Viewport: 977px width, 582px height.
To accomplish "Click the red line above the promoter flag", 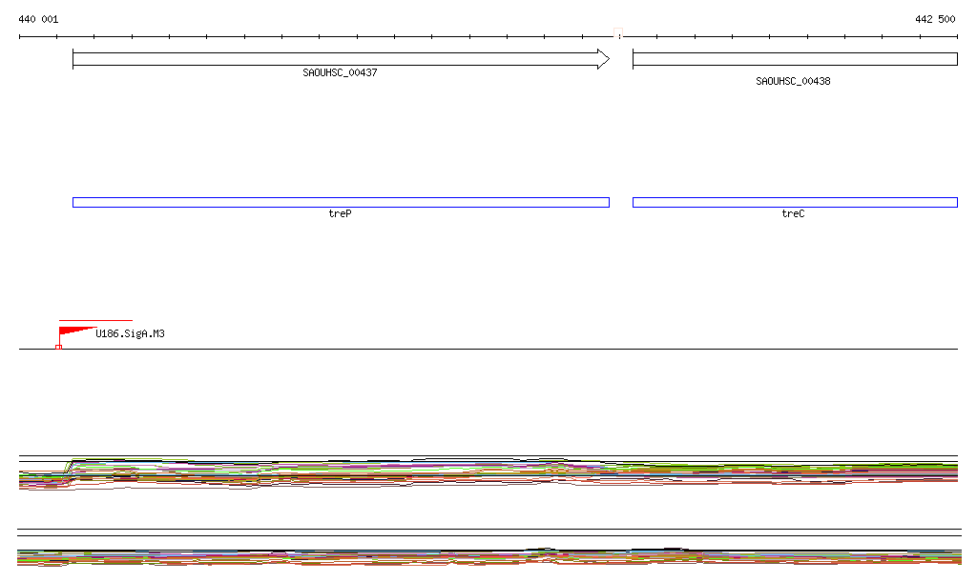I will (x=95, y=321).
